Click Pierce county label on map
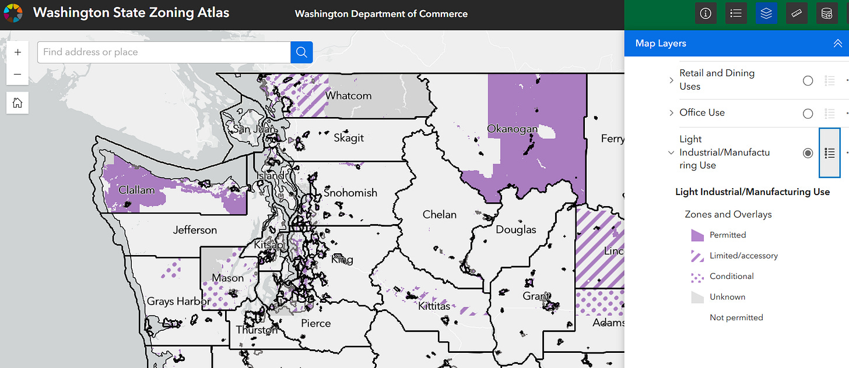849x368 pixels. (316, 324)
